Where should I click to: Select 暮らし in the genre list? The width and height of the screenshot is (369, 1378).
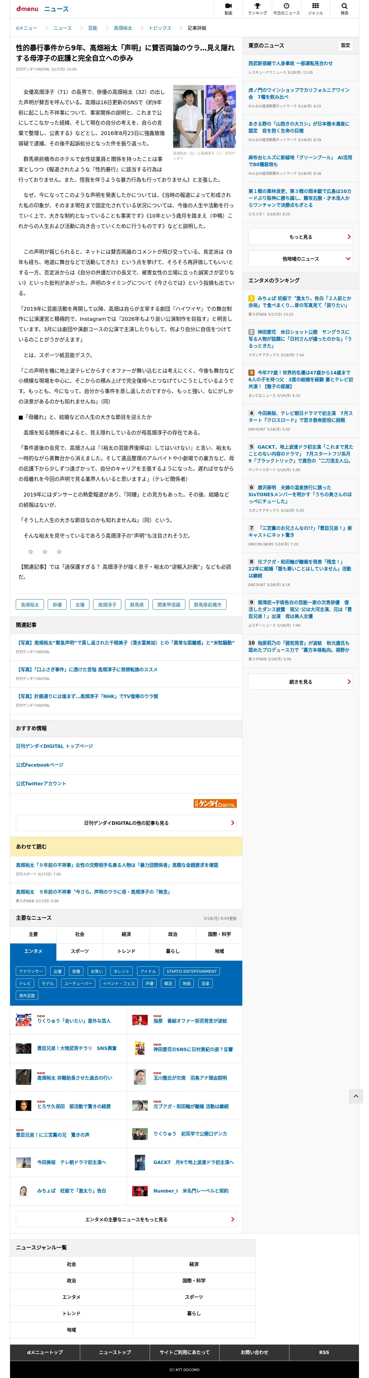194,1314
